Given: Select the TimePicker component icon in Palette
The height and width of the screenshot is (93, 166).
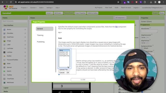Looking at the screenshot, I should tap(4, 79).
